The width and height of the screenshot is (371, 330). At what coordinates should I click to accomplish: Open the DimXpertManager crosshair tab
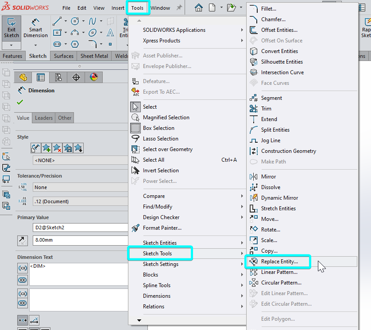pos(76,77)
